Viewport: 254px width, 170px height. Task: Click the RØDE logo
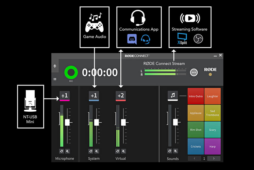click(210, 70)
